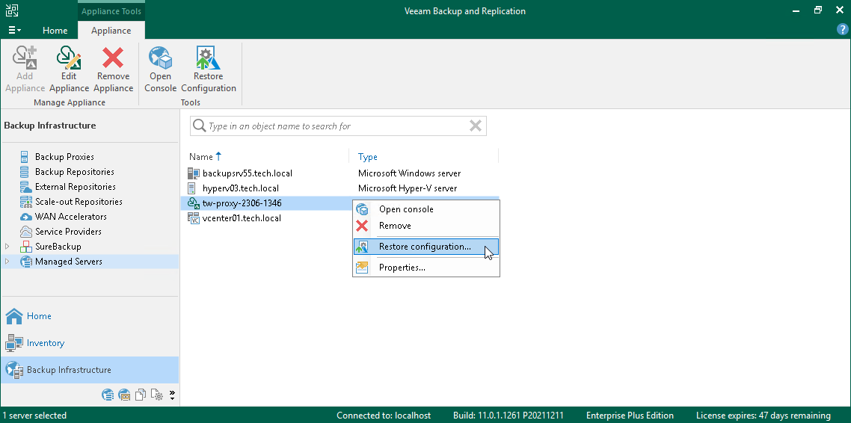Screen dimensions: 851x423
Task: Click the Open console menu icon
Action: (361, 209)
